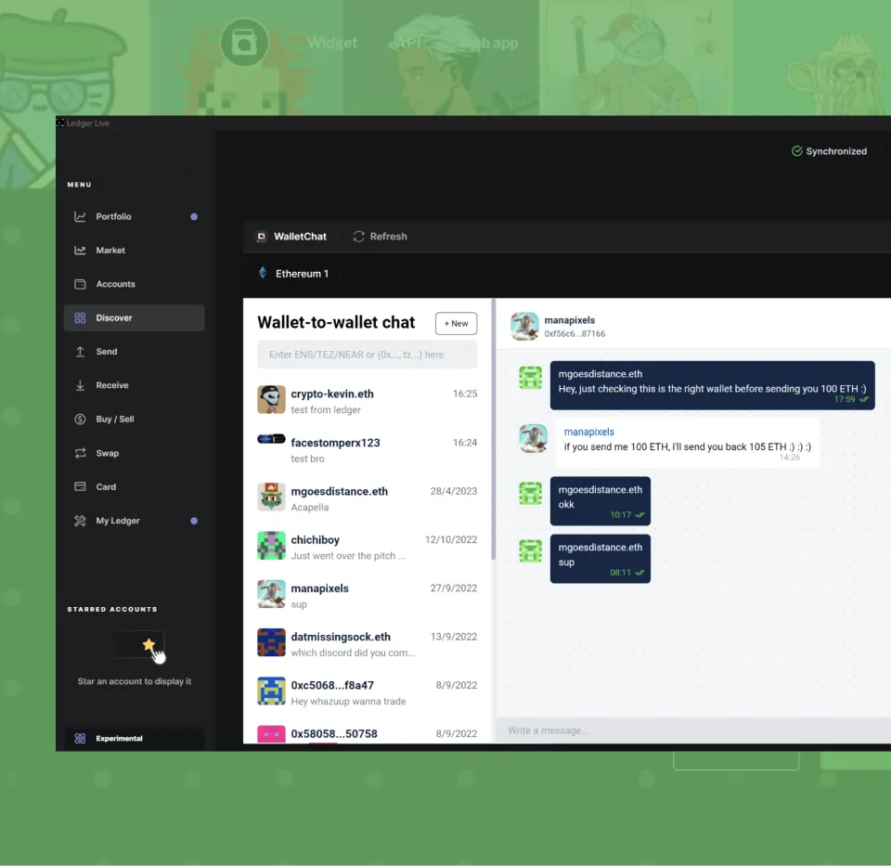Go to Accounts in the sidebar

134,284
